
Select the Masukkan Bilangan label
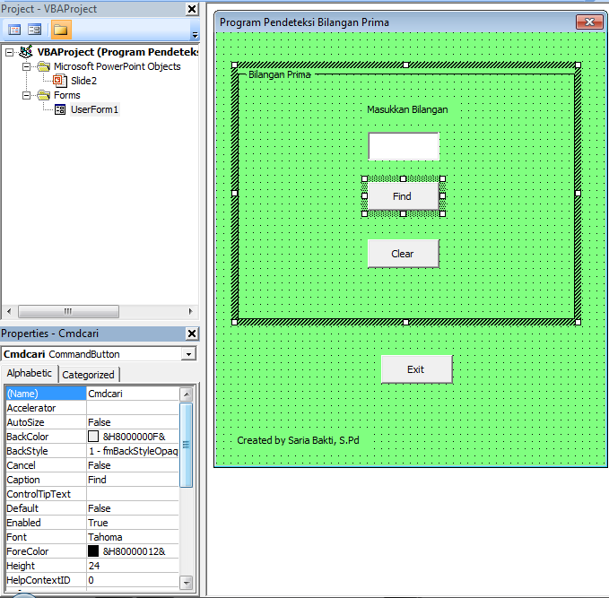point(407,110)
